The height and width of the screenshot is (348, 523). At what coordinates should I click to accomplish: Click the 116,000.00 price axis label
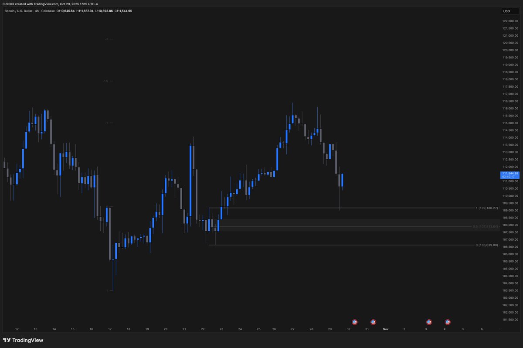coord(510,108)
